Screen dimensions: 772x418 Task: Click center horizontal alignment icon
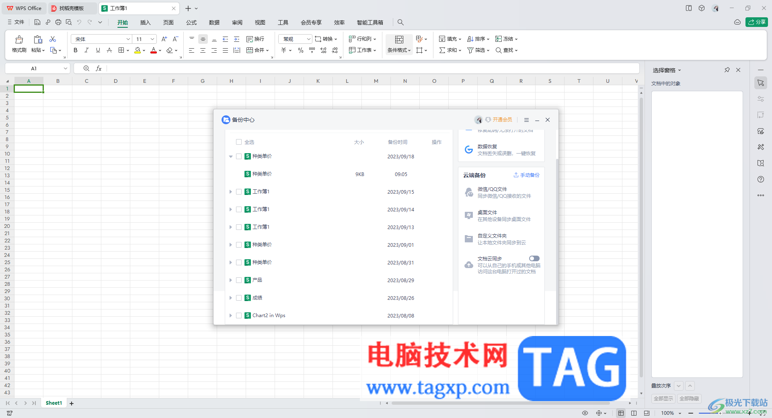click(x=203, y=50)
